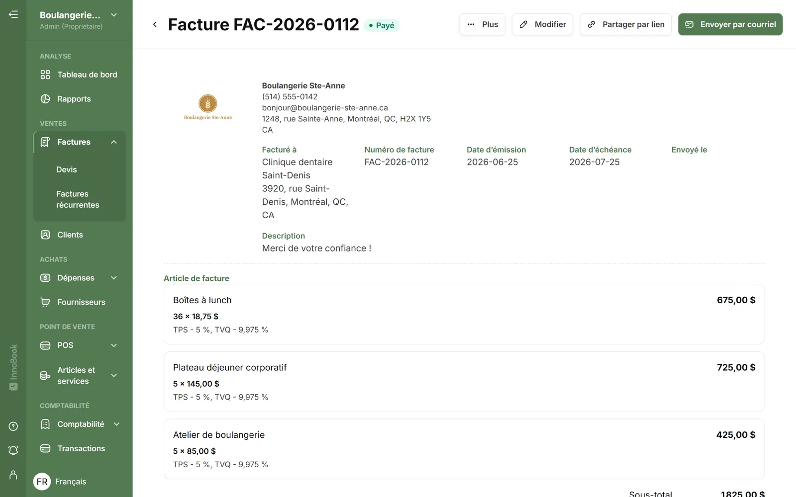Viewport: 796px width, 497px height.
Task: Expand the POS submenu chevron
Action: [114, 345]
